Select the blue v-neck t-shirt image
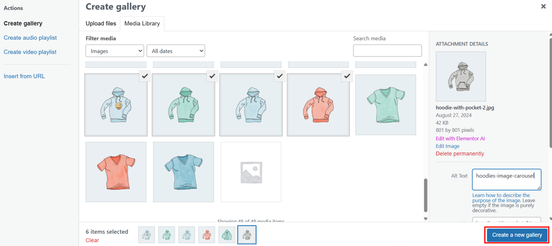The image size is (552, 246). coord(184,172)
